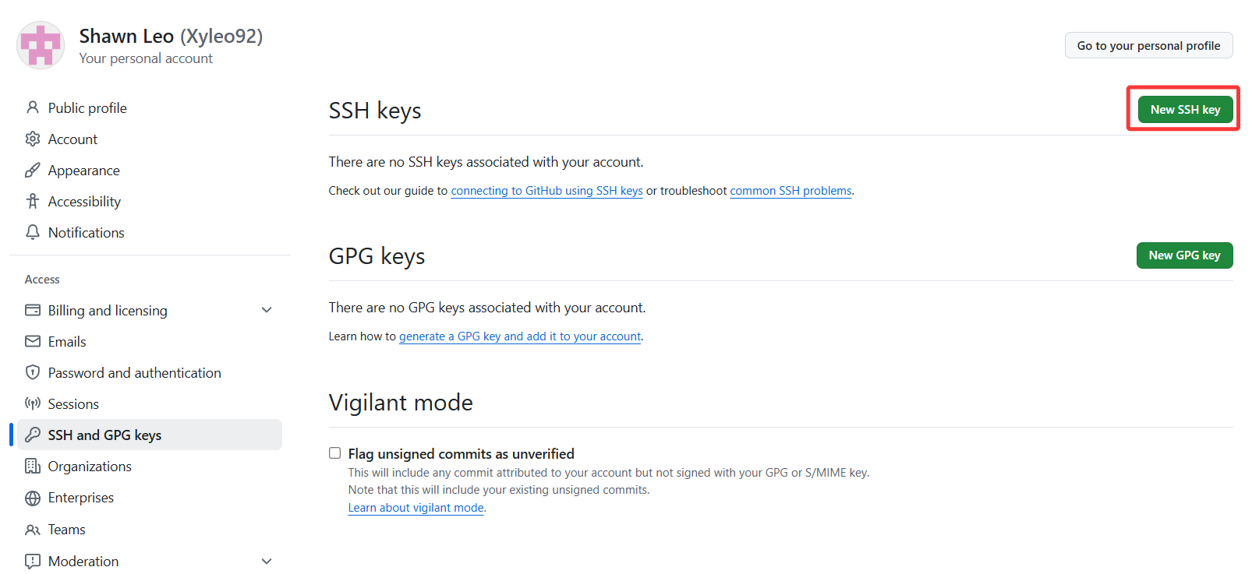Screen dimensions: 1252x574
Task: Click the Emails envelope icon
Action: pyautogui.click(x=33, y=341)
